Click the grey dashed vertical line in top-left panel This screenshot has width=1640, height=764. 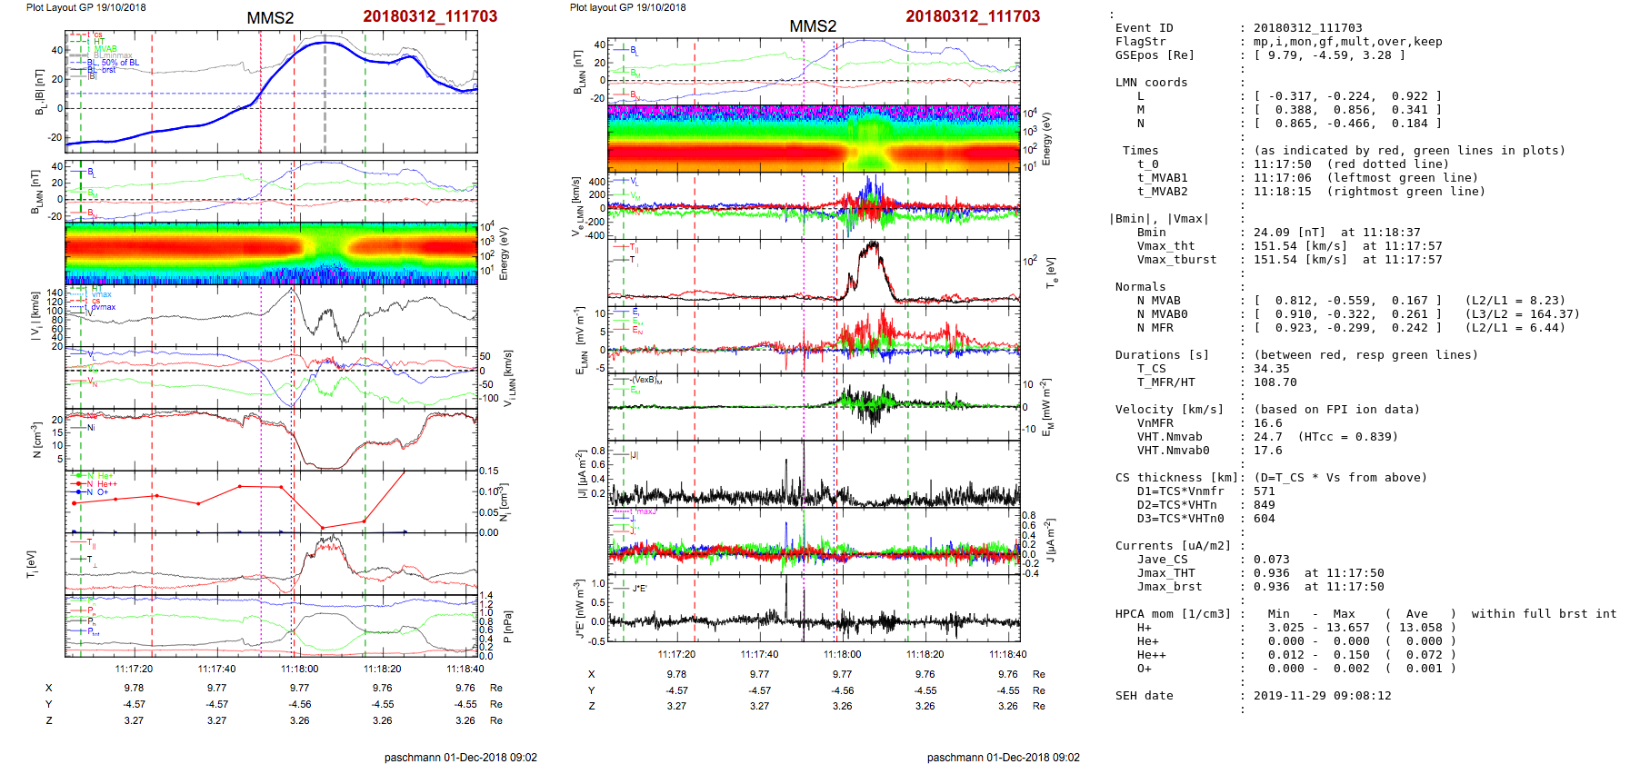pyautogui.click(x=325, y=100)
